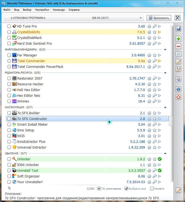The height and width of the screenshot is (202, 185).
Task: Select the 'Hex Editor Neo' row
Action: [87, 96]
